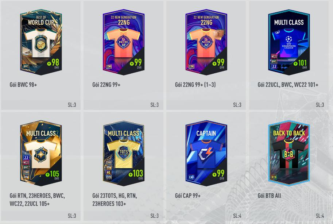Viewport: 333px width, 224px height.
Task: Click Gói RTN, 23HEROES, BWC label
Action: tap(37, 196)
